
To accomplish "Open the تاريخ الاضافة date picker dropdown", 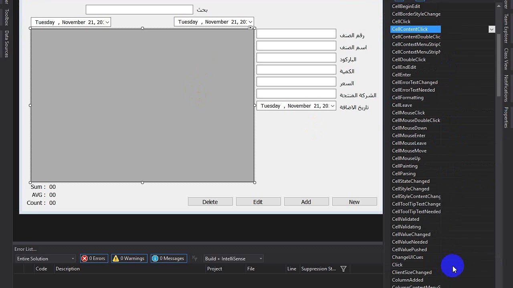I will tap(332, 106).
